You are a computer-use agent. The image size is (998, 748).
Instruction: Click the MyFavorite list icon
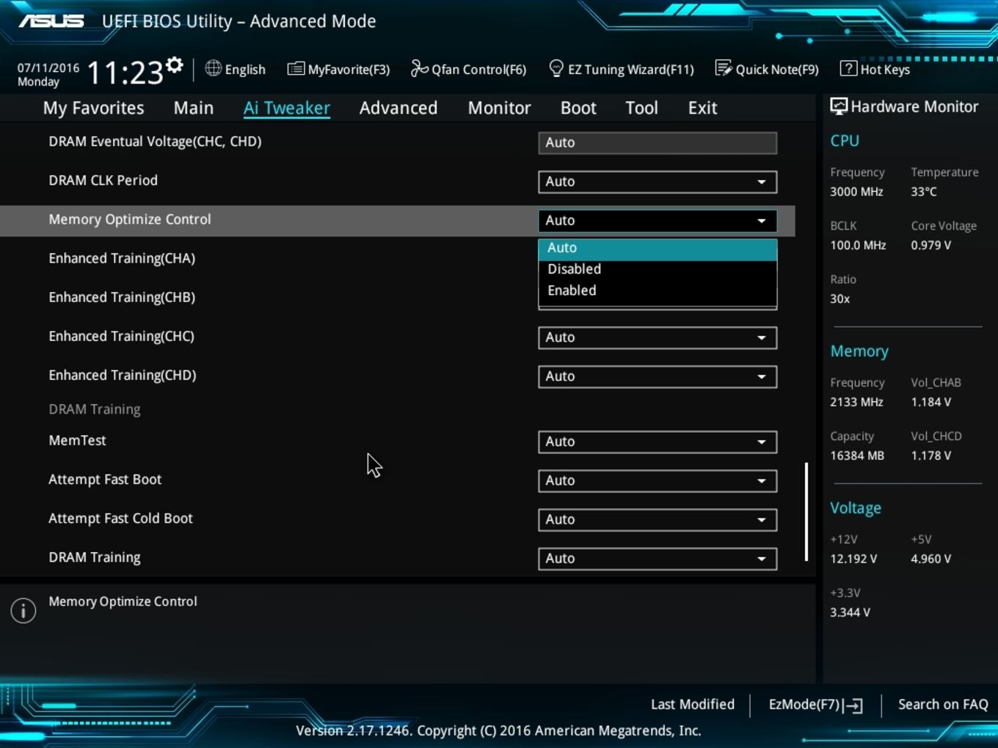click(x=296, y=69)
